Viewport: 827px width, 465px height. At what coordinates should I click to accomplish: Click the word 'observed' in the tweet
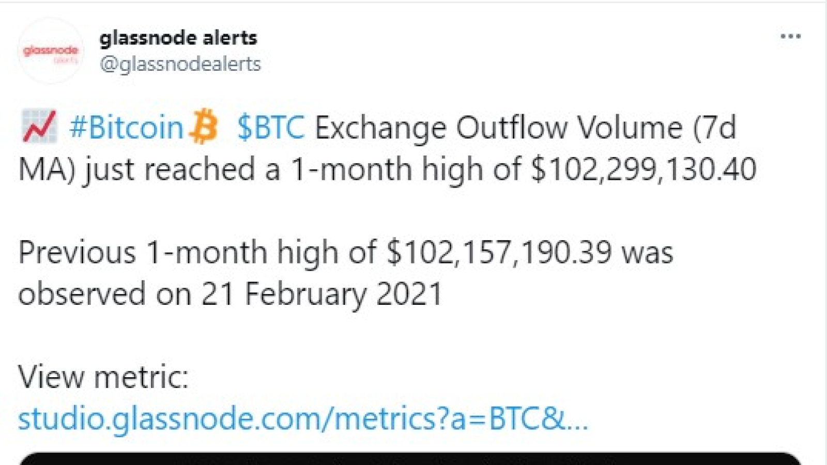coord(82,294)
